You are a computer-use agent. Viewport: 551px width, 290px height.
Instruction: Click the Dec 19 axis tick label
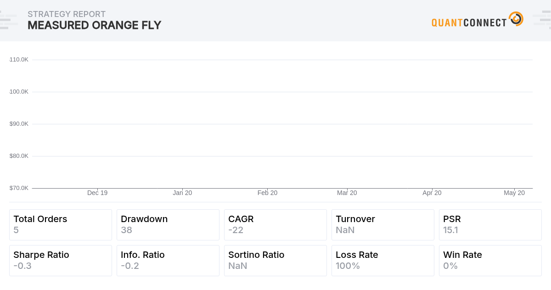(97, 193)
